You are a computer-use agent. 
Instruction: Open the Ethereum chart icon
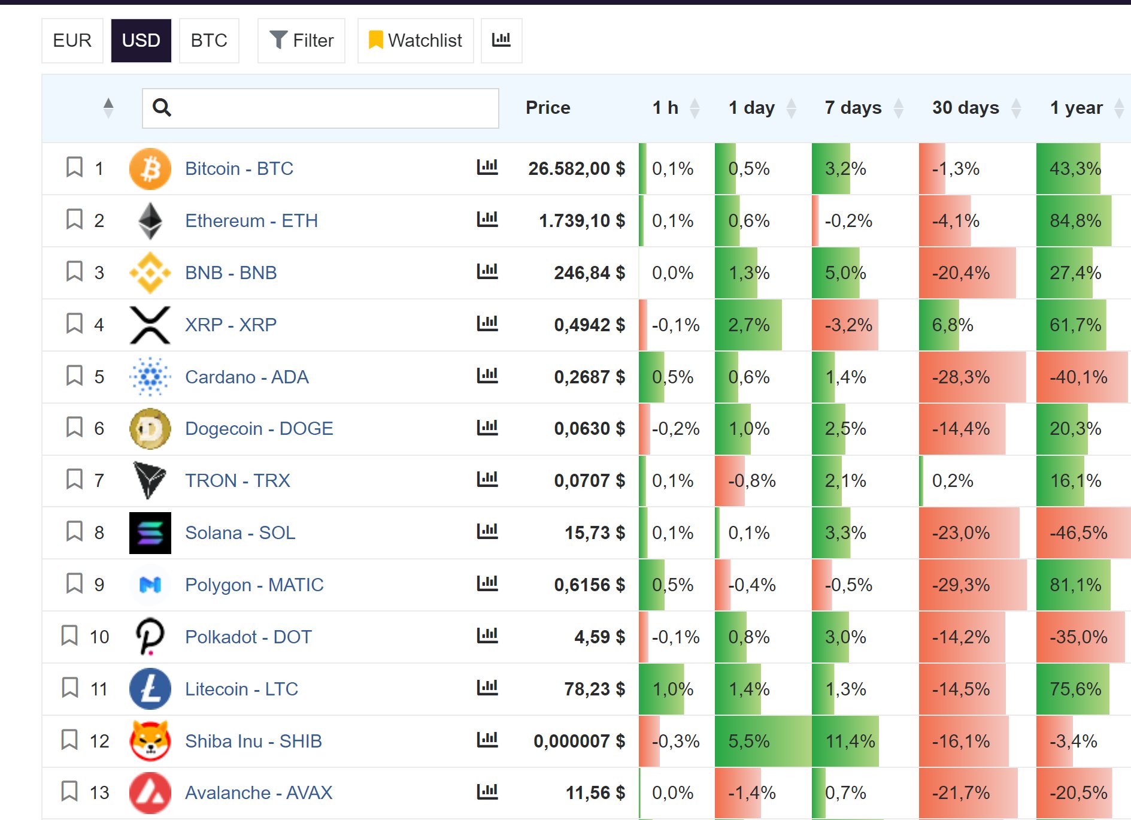(487, 219)
